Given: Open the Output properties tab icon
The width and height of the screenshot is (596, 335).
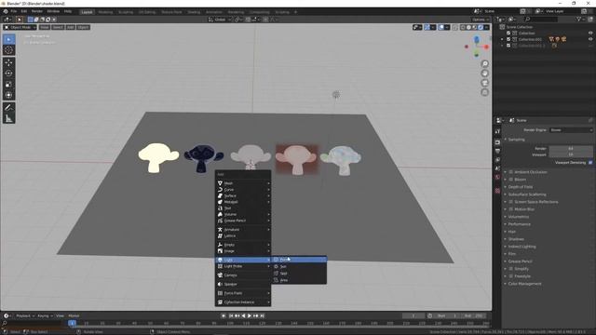Looking at the screenshot, I should click(497, 151).
